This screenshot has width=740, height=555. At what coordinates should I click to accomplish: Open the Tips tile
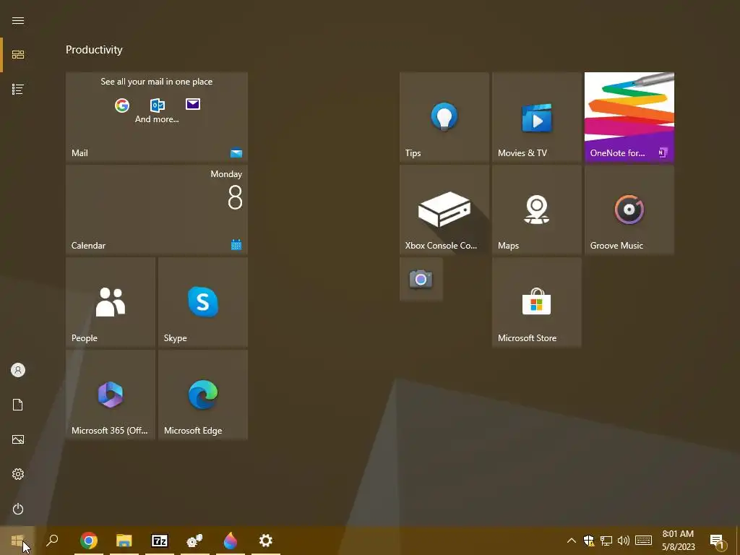[x=444, y=117]
